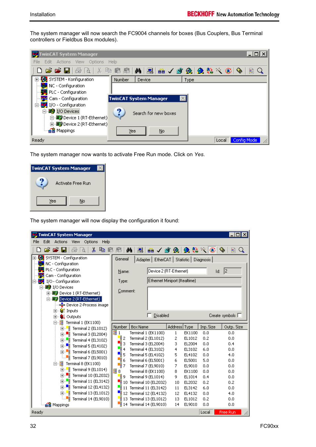Click PLC - Configuration icon in lower tree
Viewport: 316px width, 447px height.
click(x=41, y=270)
